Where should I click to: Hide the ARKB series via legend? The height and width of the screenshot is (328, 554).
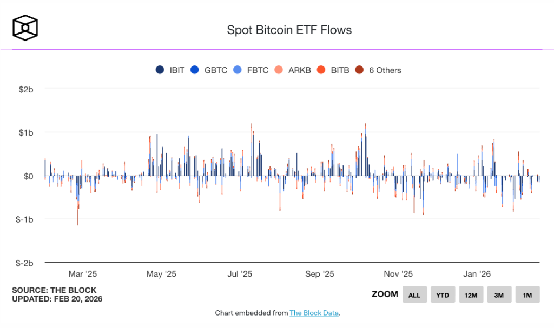(279, 70)
